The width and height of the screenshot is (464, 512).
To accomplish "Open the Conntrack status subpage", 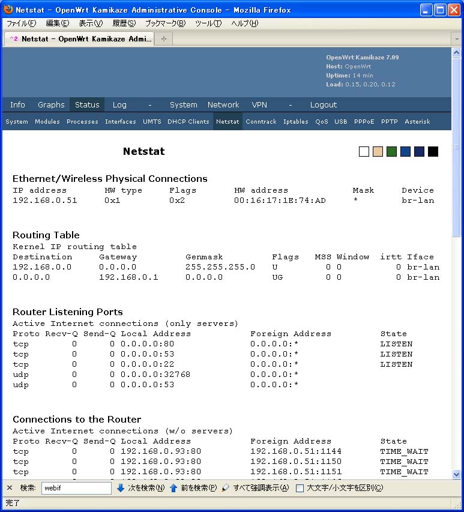I will coord(261,121).
